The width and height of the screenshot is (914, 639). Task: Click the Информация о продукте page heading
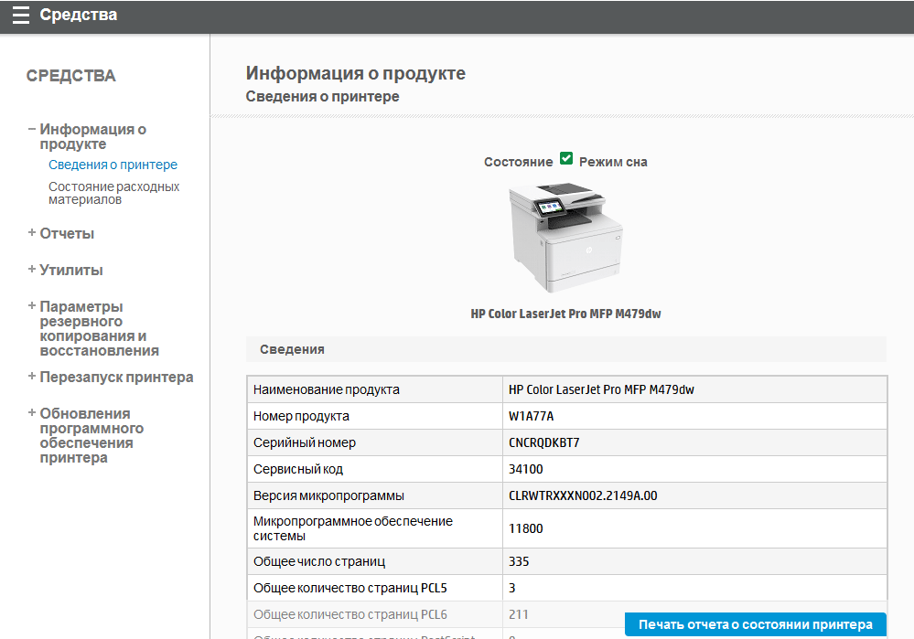pyautogui.click(x=356, y=73)
